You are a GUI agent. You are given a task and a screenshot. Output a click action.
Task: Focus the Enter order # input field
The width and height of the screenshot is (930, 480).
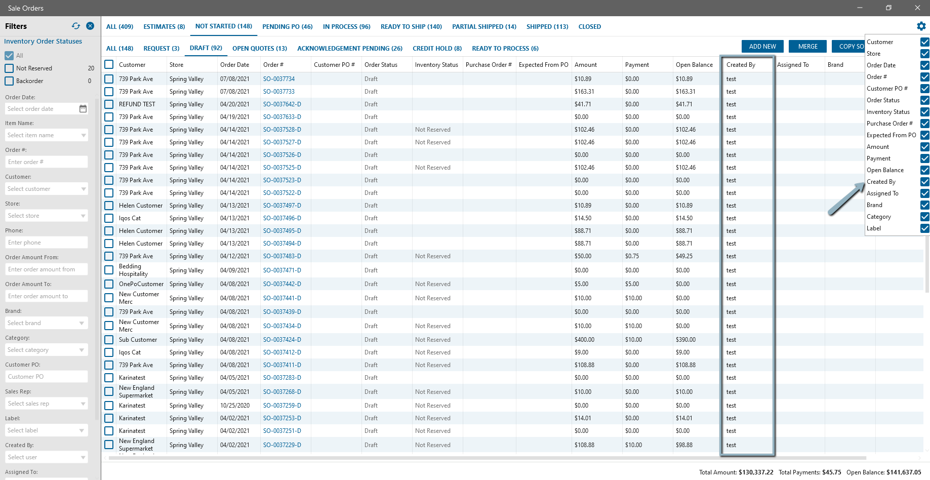[x=47, y=162]
